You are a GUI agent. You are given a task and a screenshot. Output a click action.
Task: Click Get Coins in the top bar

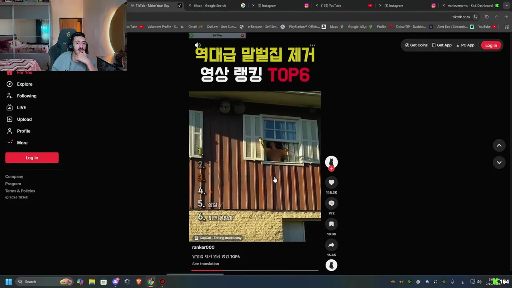click(416, 45)
